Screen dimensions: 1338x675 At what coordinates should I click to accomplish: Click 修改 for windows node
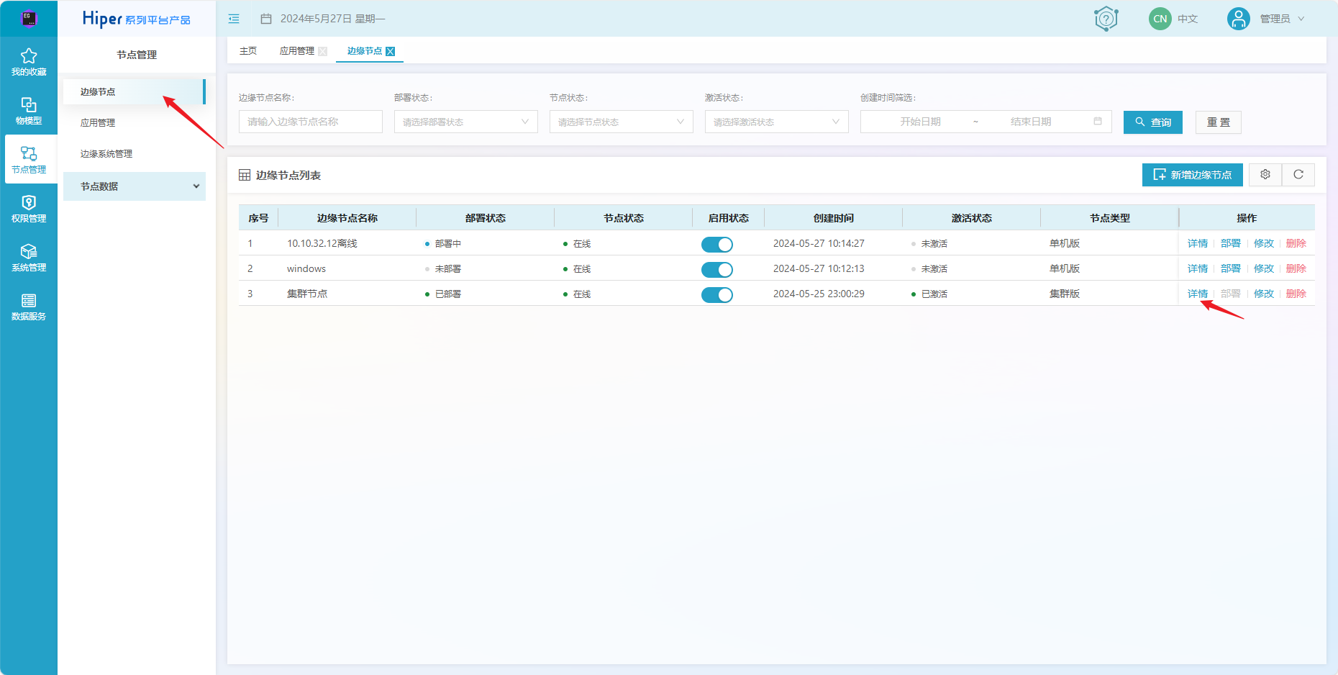click(1264, 268)
